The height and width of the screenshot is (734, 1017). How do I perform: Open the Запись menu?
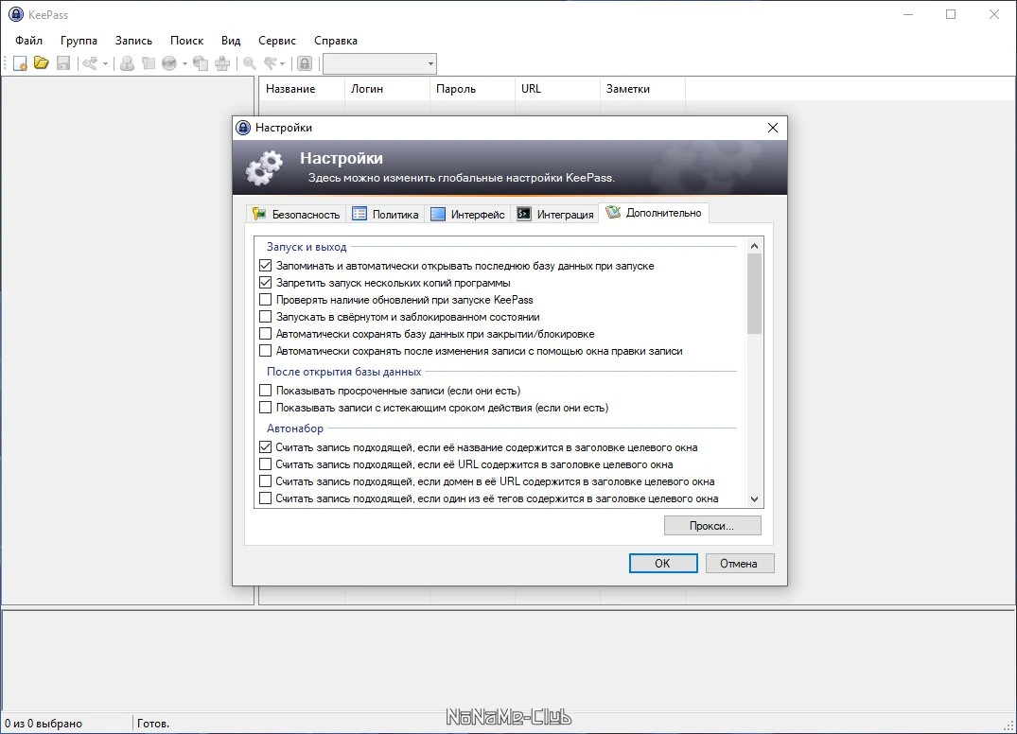pos(133,41)
